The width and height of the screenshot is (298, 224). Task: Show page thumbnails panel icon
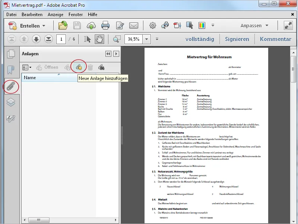click(11, 54)
